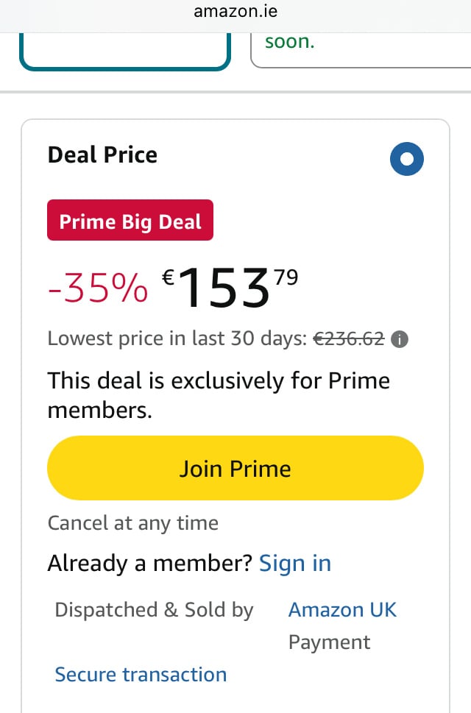
Task: Click the info icon beside €236.62
Action: tap(400, 339)
